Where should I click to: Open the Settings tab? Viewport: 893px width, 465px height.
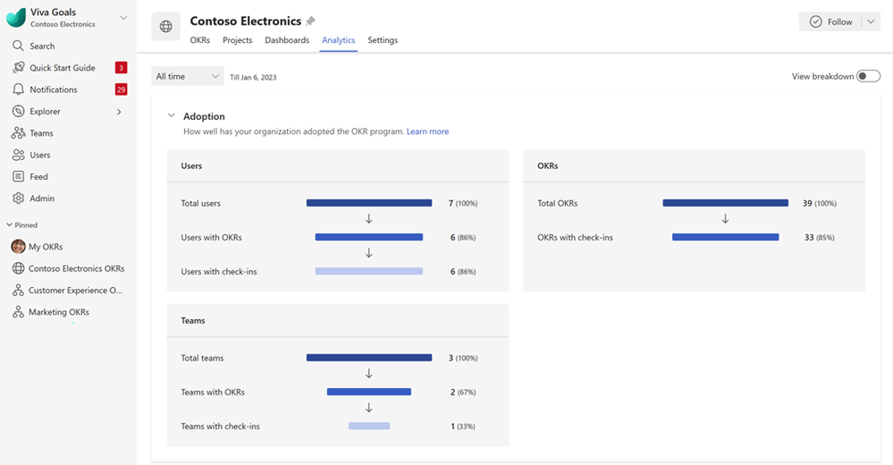click(383, 40)
